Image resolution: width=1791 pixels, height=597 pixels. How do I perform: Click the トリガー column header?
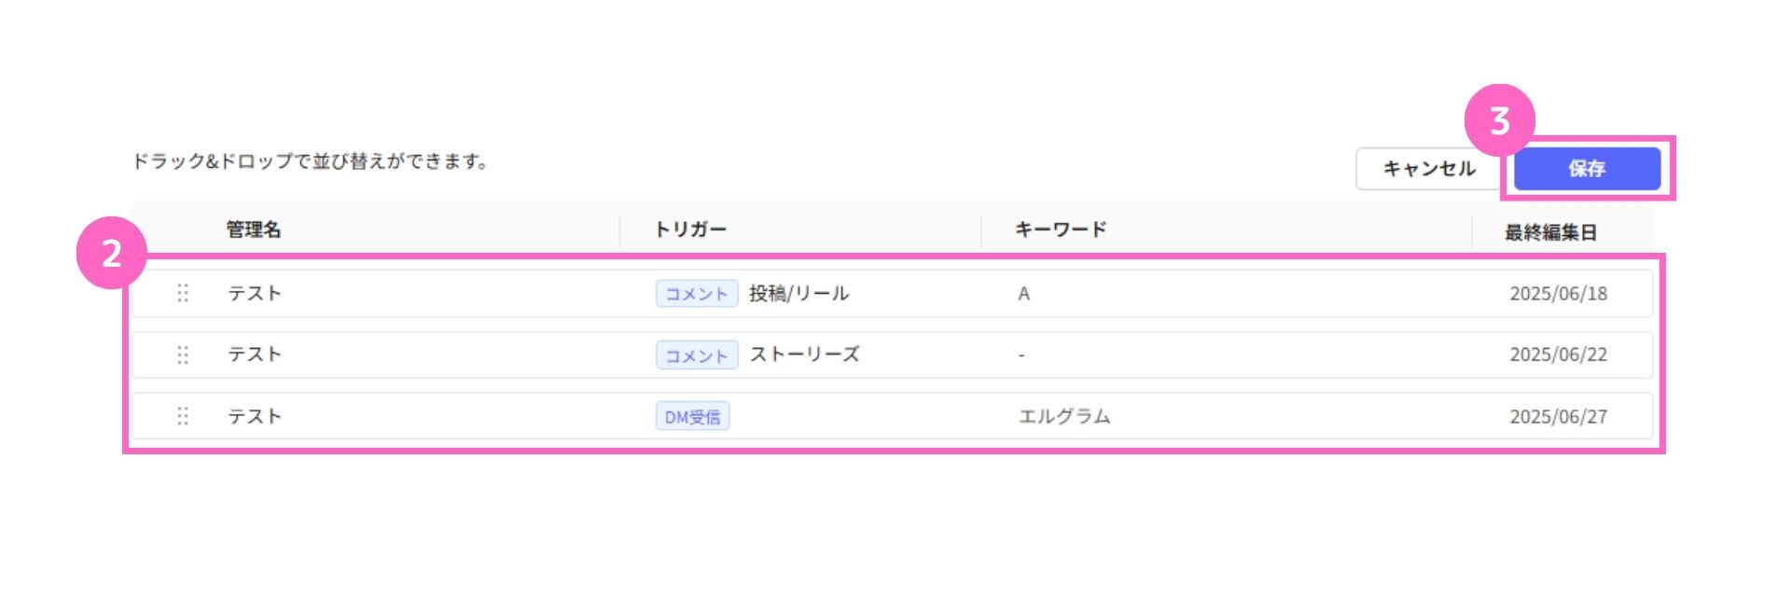[x=690, y=229]
